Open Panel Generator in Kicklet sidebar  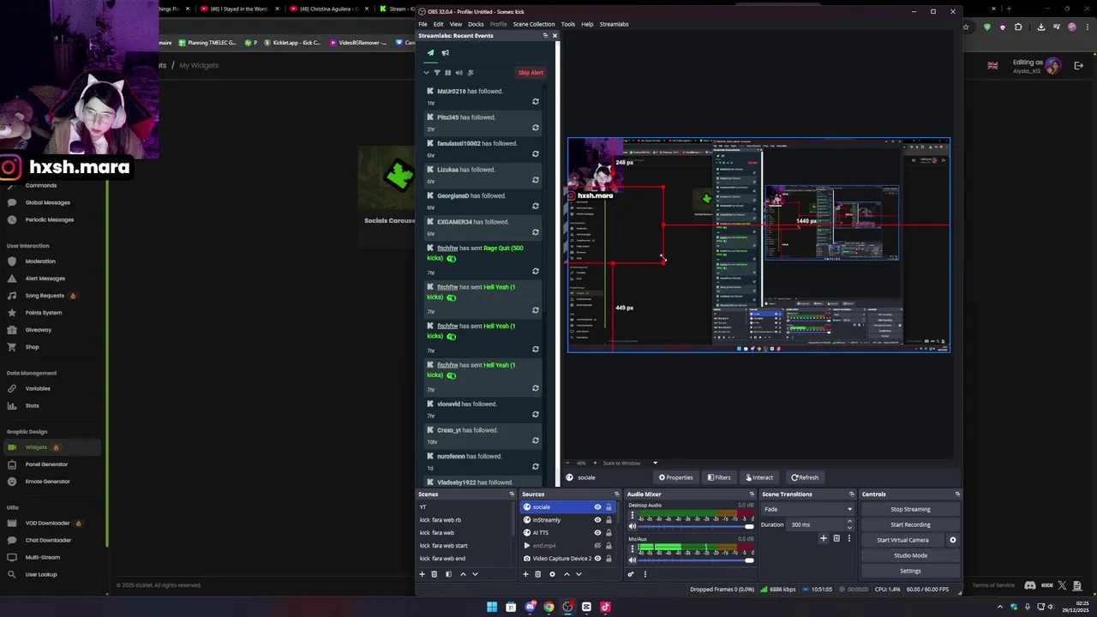tap(46, 464)
